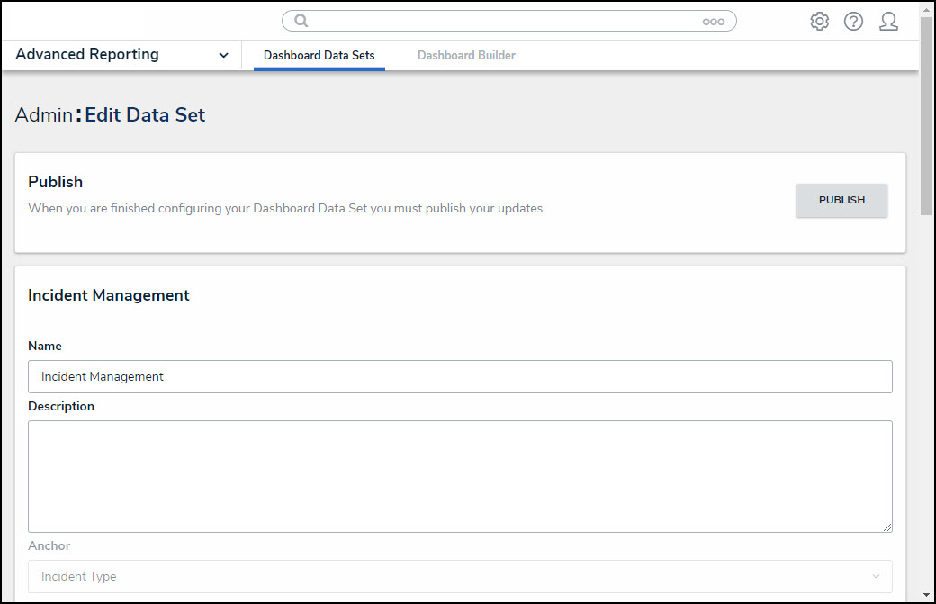
Task: Click the scrollbar up arrow
Action: click(927, 8)
